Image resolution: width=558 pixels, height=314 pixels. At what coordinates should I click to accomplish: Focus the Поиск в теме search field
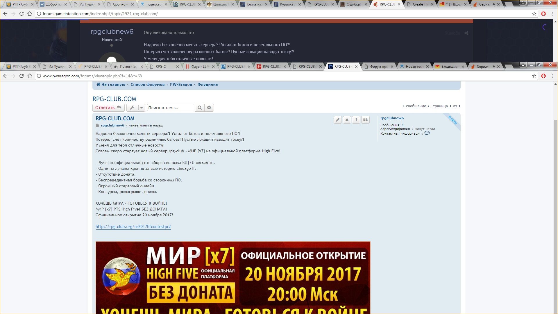click(171, 108)
